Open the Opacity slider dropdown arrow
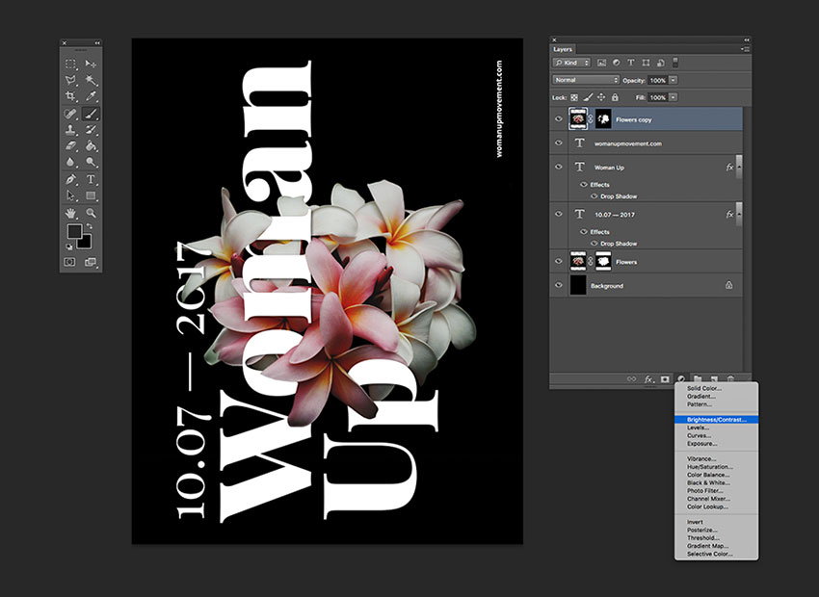The image size is (819, 597). click(x=674, y=80)
